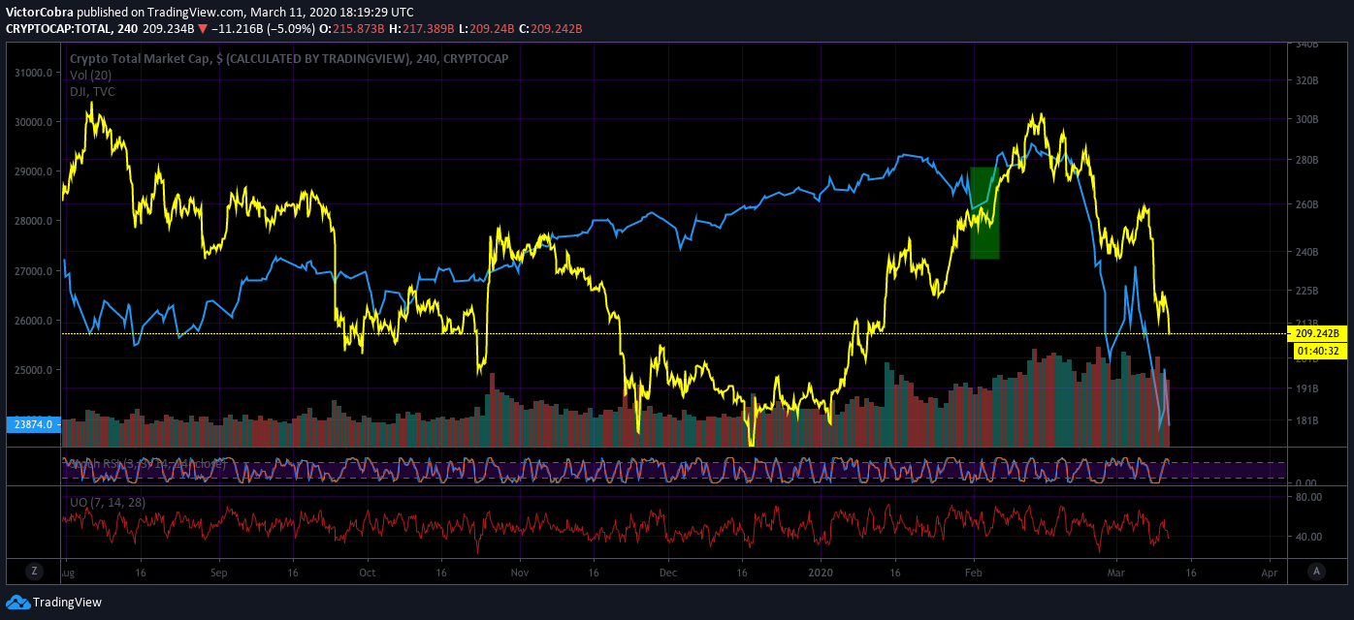
Task: Click the L:209.24B low value
Action: click(485, 29)
